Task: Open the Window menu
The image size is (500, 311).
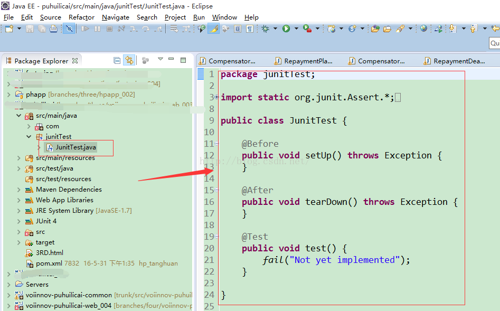Action: coord(224,17)
